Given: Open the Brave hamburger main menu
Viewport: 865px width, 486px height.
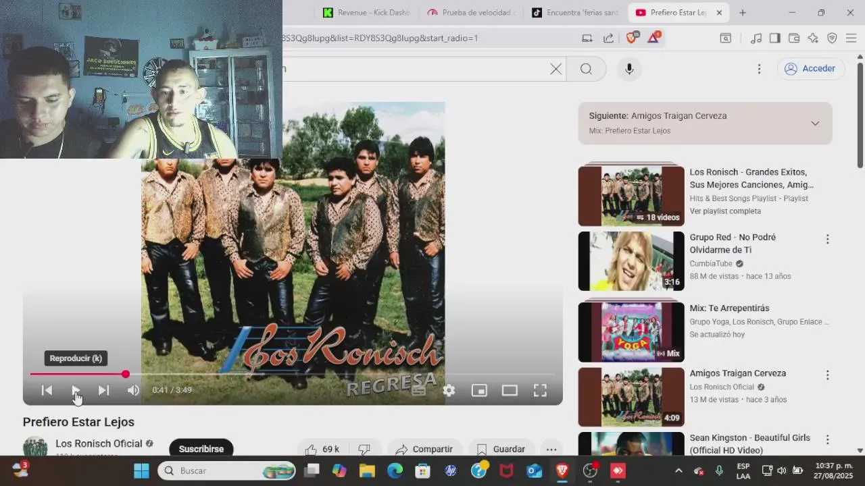Looking at the screenshot, I should (851, 38).
